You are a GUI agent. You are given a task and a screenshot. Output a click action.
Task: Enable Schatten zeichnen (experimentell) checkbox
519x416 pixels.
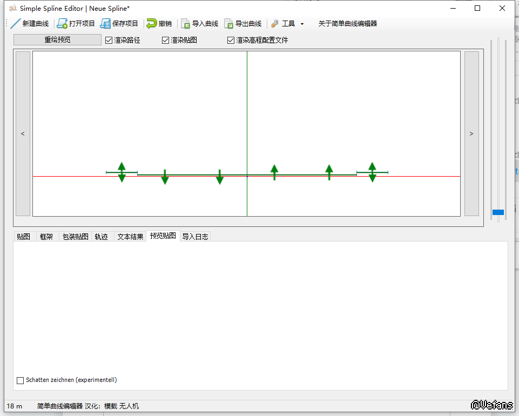tap(20, 380)
